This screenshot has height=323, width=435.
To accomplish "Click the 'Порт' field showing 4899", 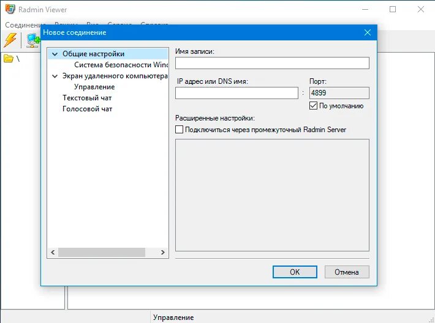I will click(x=339, y=93).
